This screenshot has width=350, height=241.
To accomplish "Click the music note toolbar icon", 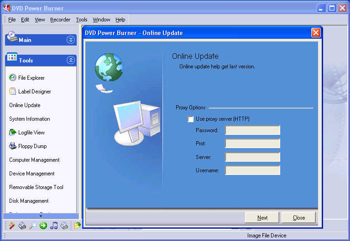I will [x=54, y=226].
